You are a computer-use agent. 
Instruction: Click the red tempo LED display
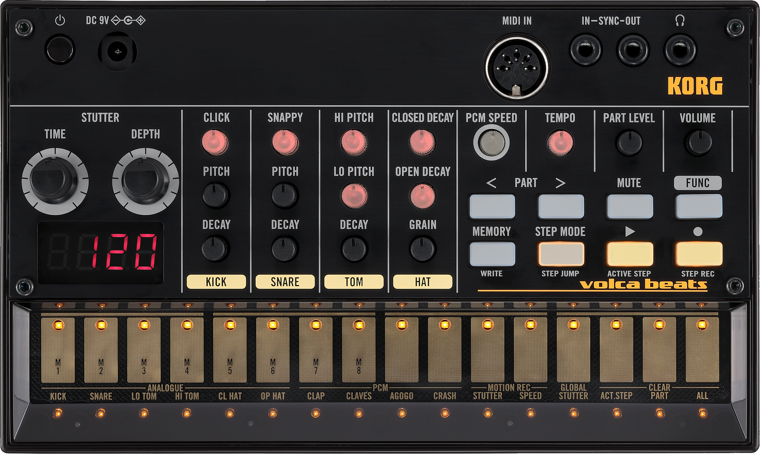pyautogui.click(x=101, y=252)
